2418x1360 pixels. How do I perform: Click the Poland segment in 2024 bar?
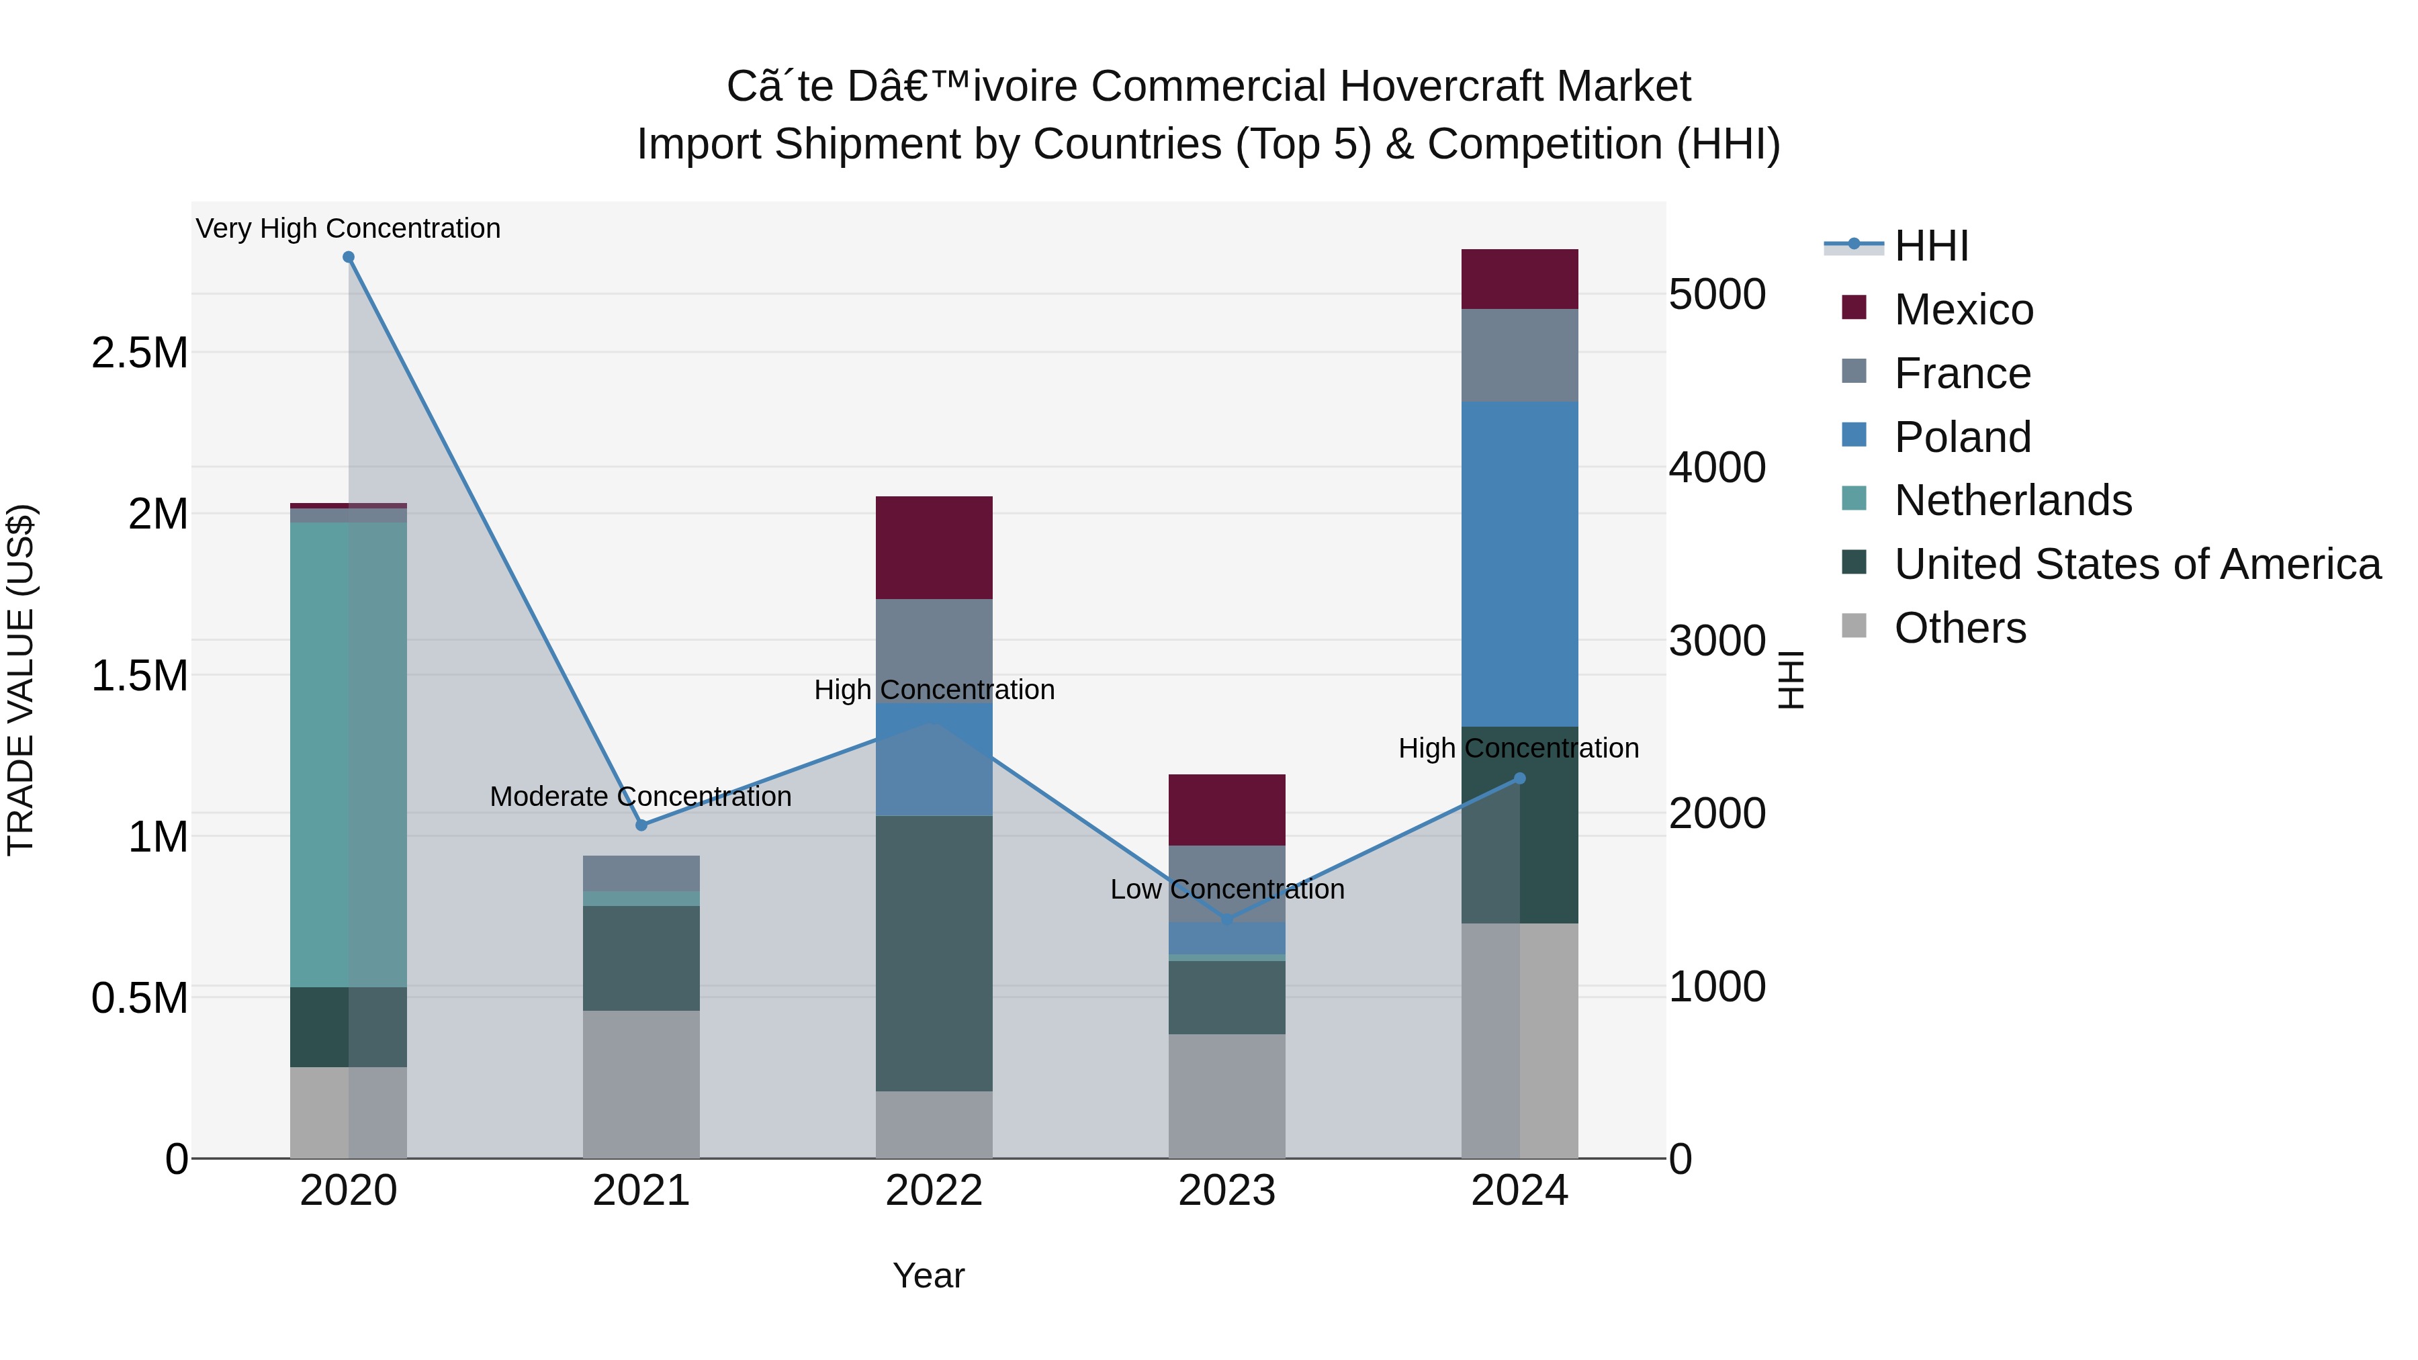pyautogui.click(x=1520, y=564)
